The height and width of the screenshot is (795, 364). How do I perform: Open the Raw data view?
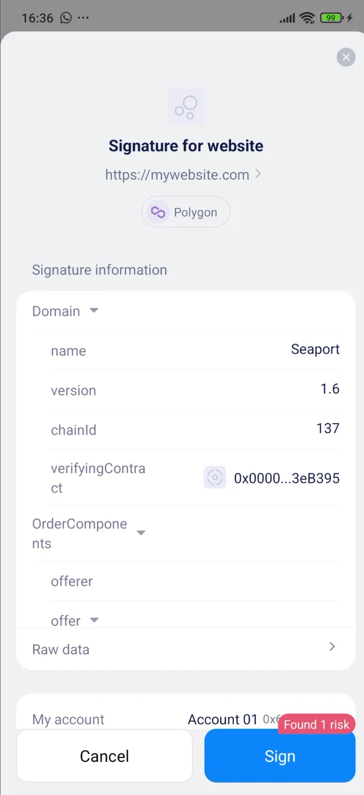(x=61, y=649)
